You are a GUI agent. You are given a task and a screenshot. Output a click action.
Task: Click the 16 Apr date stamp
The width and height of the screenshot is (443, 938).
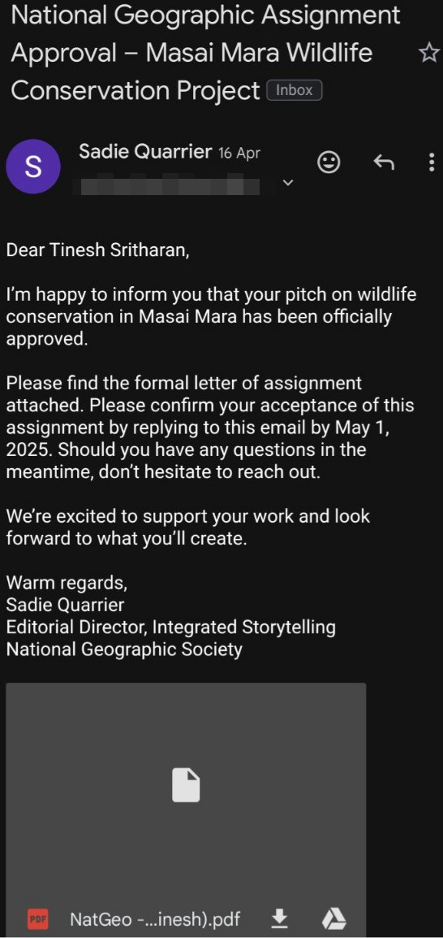(239, 153)
